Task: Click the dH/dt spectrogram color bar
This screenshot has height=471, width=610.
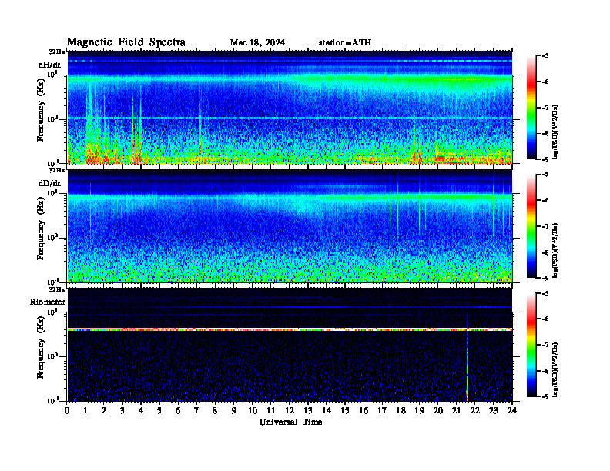Action: click(x=531, y=108)
